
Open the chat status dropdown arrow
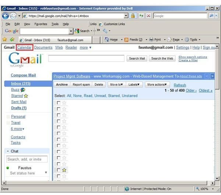46,173
